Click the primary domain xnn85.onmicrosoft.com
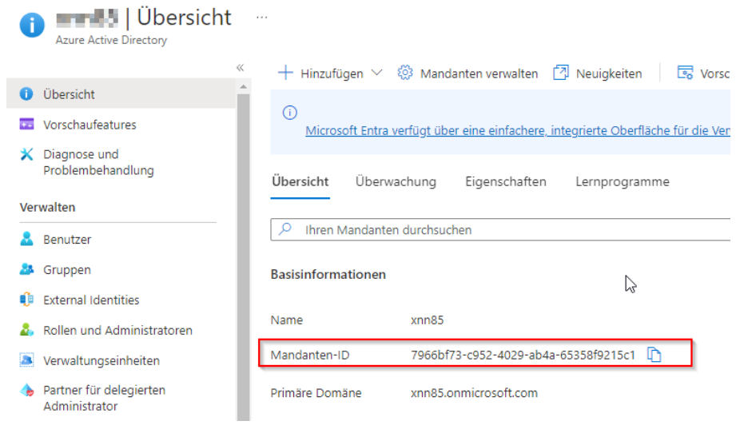This screenshot has height=429, width=736. tap(474, 393)
